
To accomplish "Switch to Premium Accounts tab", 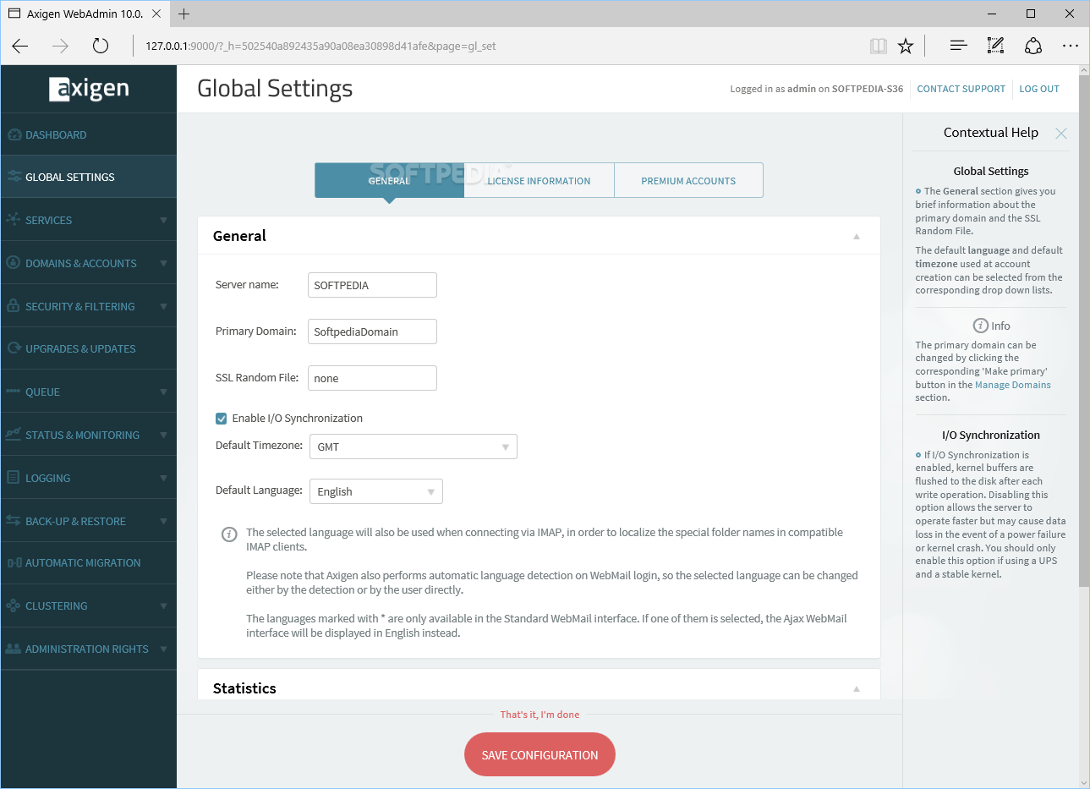I will 688,180.
